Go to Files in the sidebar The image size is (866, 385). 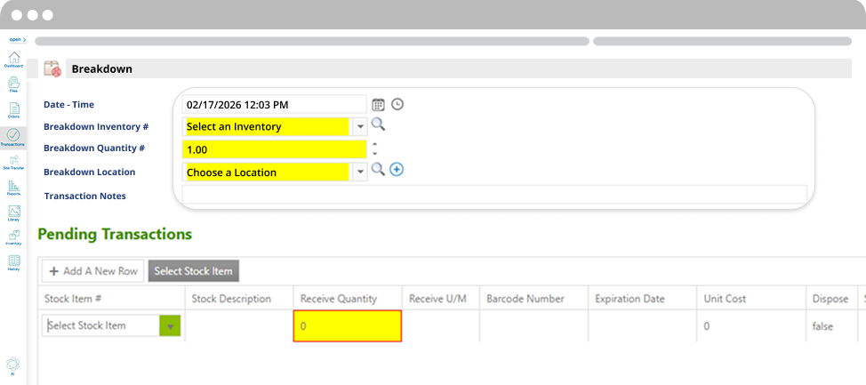point(14,85)
